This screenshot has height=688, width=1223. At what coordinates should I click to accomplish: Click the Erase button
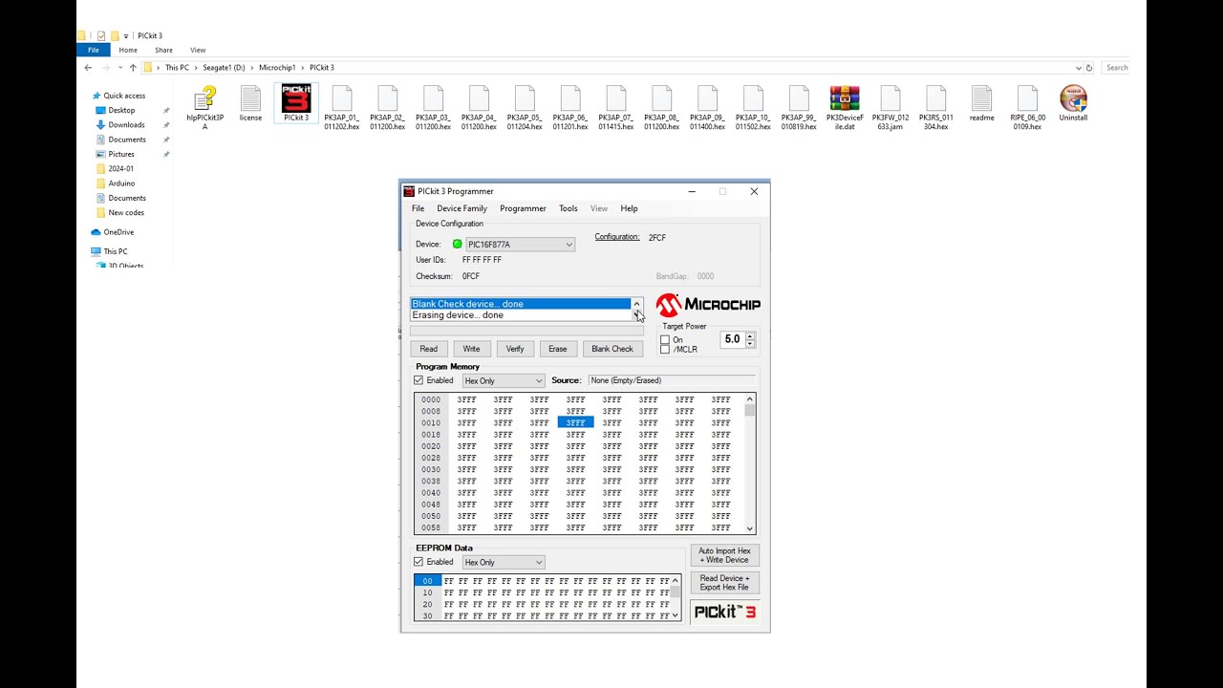[558, 349]
